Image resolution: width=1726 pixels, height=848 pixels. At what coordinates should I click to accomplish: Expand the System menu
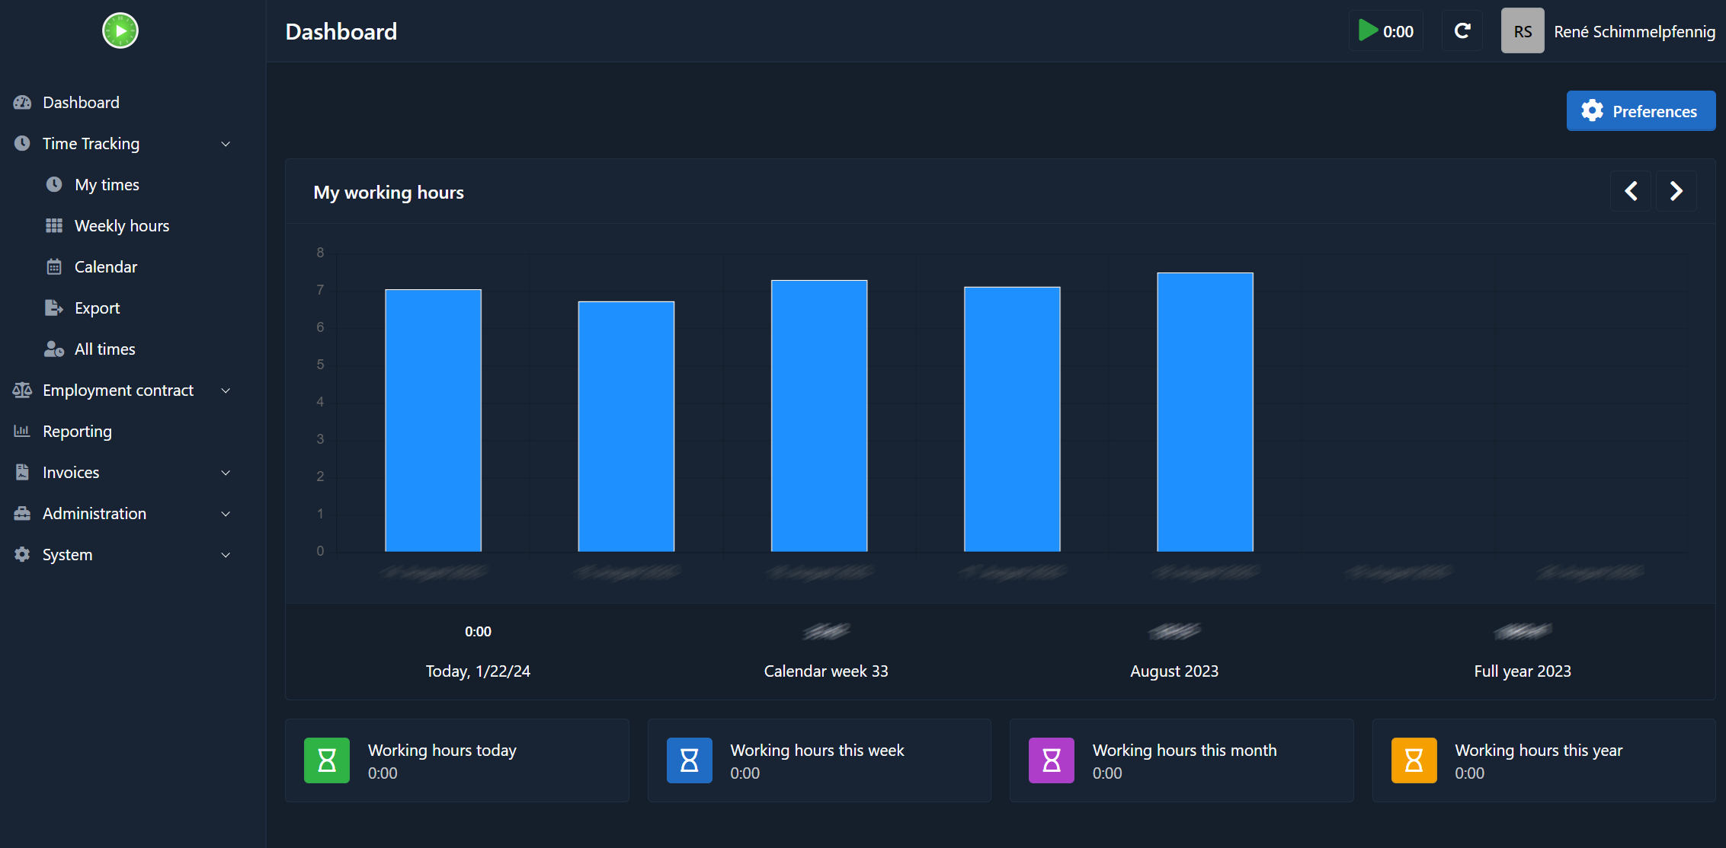tap(226, 555)
